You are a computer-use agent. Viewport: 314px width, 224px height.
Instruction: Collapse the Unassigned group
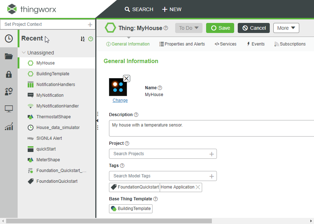24,53
